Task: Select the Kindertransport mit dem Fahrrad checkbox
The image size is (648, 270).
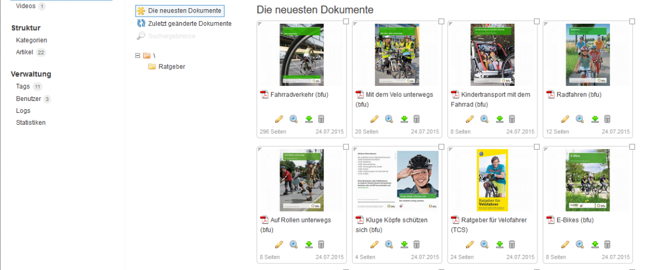Action: pos(537,21)
